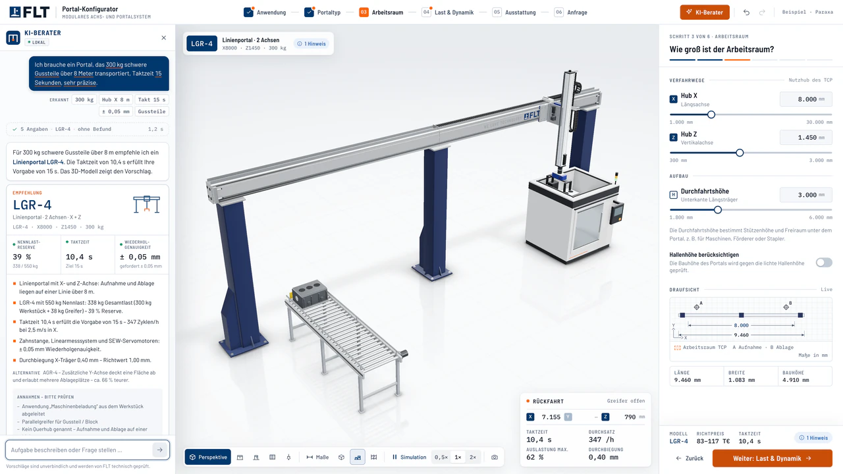Toggle the cube icon next to Maße

341,457
